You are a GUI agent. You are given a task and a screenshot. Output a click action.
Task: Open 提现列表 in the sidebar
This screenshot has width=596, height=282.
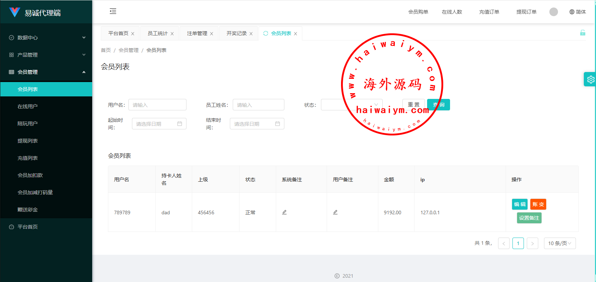click(28, 141)
